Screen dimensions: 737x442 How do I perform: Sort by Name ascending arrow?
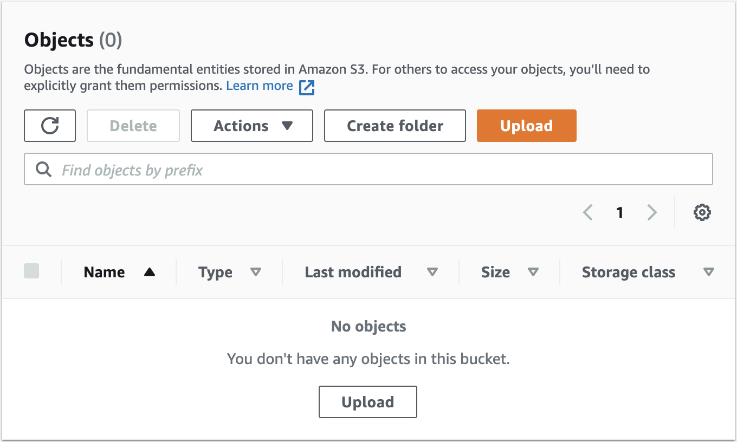tap(150, 272)
